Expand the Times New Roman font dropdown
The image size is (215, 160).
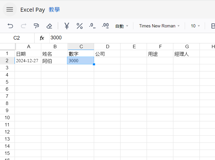pos(159,26)
